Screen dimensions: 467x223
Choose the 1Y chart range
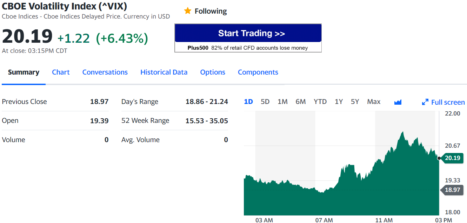pyautogui.click(x=339, y=102)
